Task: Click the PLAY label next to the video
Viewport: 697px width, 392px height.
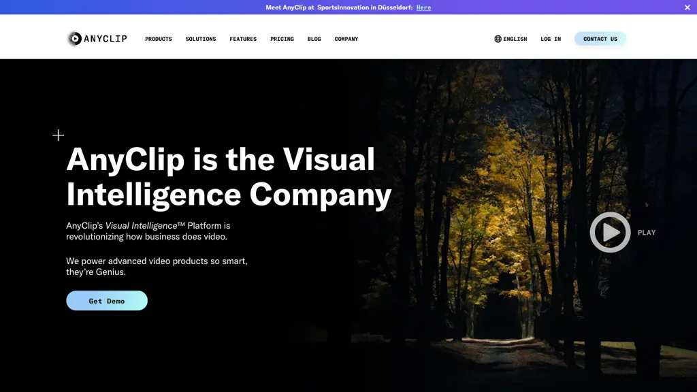Action: [647, 233]
